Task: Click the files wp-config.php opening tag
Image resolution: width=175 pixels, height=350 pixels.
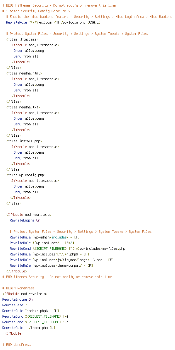Action: 26,175
